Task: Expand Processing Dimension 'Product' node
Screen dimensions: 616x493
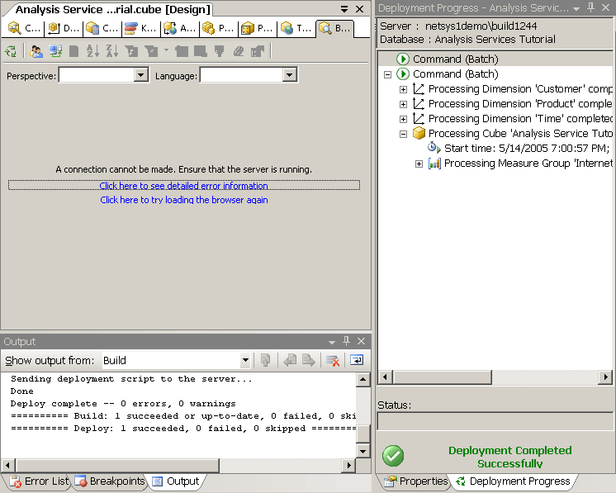Action: pyautogui.click(x=403, y=104)
